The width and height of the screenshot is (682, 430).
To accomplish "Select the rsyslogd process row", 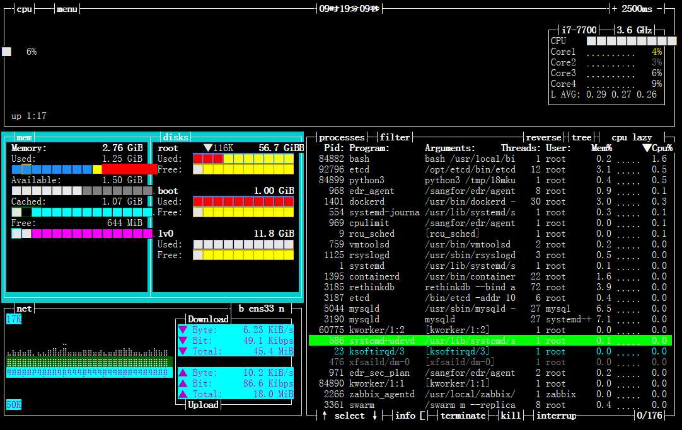I will (x=490, y=255).
